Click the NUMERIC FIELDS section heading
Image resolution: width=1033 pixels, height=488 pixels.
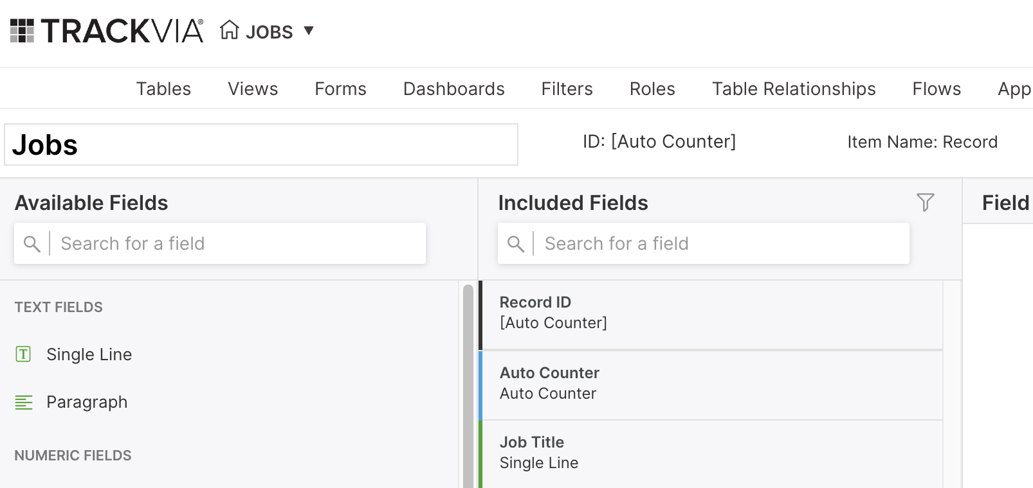pos(73,455)
